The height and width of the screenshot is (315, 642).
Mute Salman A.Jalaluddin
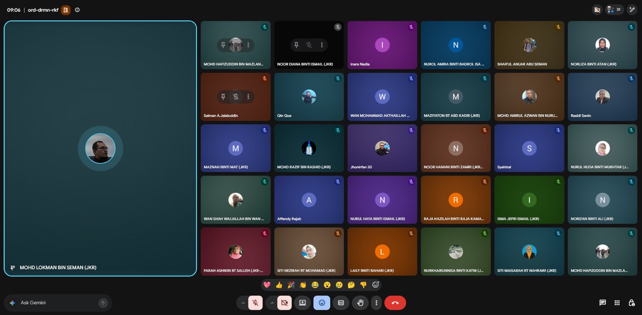[236, 97]
